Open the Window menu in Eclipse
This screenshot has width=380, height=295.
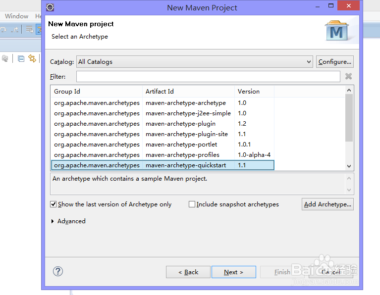16,16
